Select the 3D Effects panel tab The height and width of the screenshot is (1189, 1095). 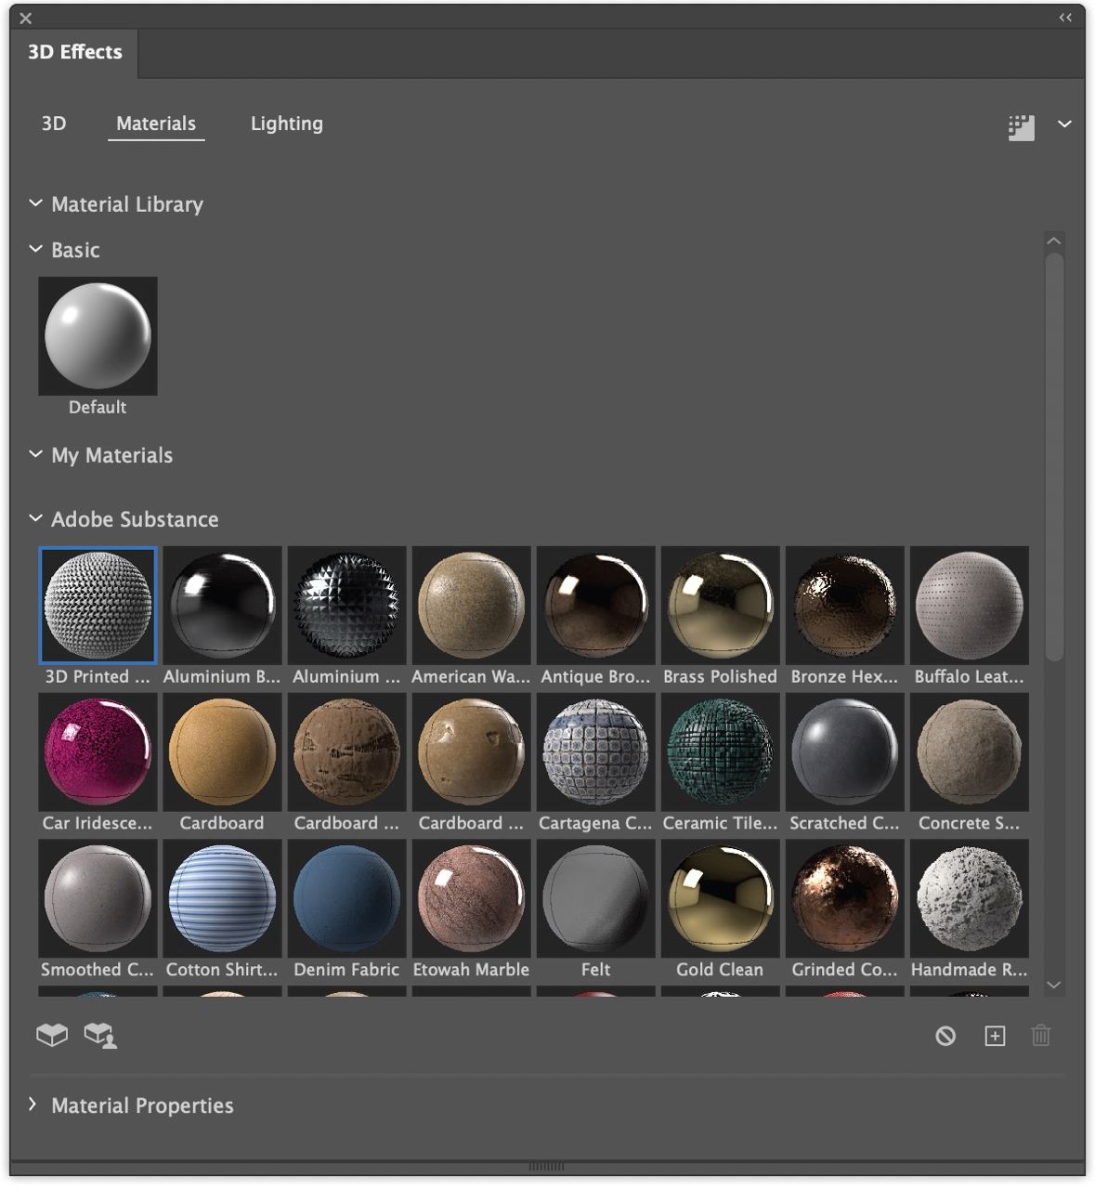74,52
